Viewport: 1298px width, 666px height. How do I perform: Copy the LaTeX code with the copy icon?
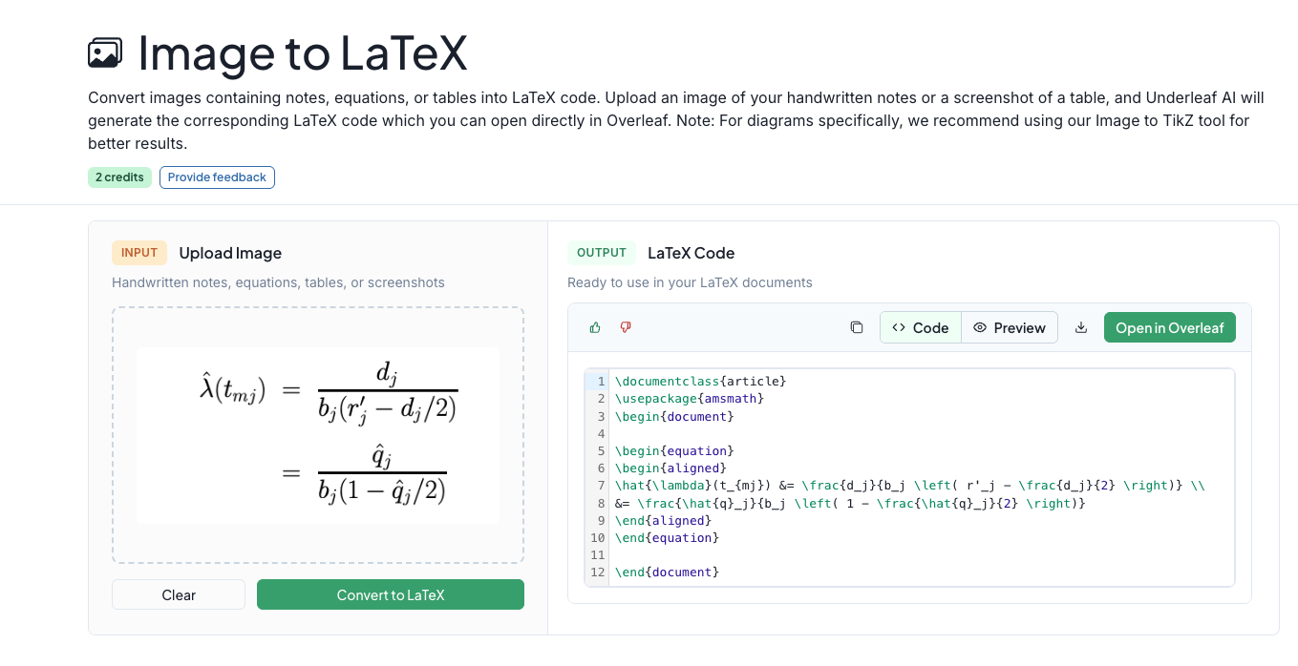tap(856, 327)
